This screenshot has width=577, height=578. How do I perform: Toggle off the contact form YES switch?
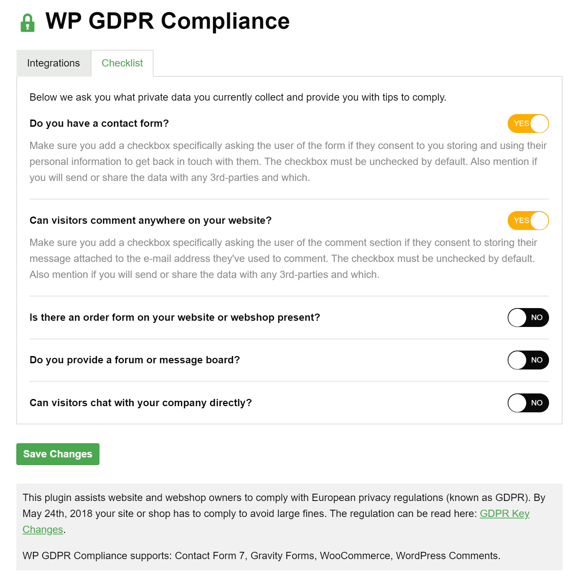point(528,124)
